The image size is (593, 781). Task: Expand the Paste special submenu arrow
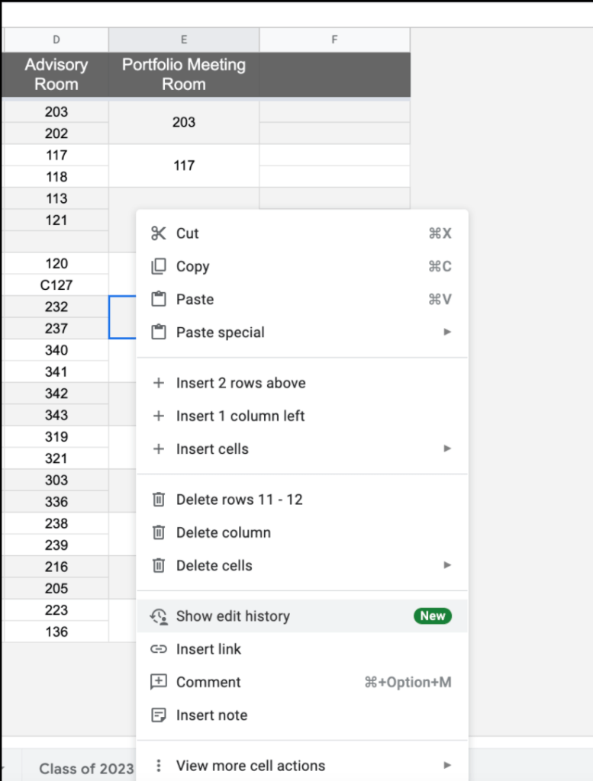pos(447,333)
